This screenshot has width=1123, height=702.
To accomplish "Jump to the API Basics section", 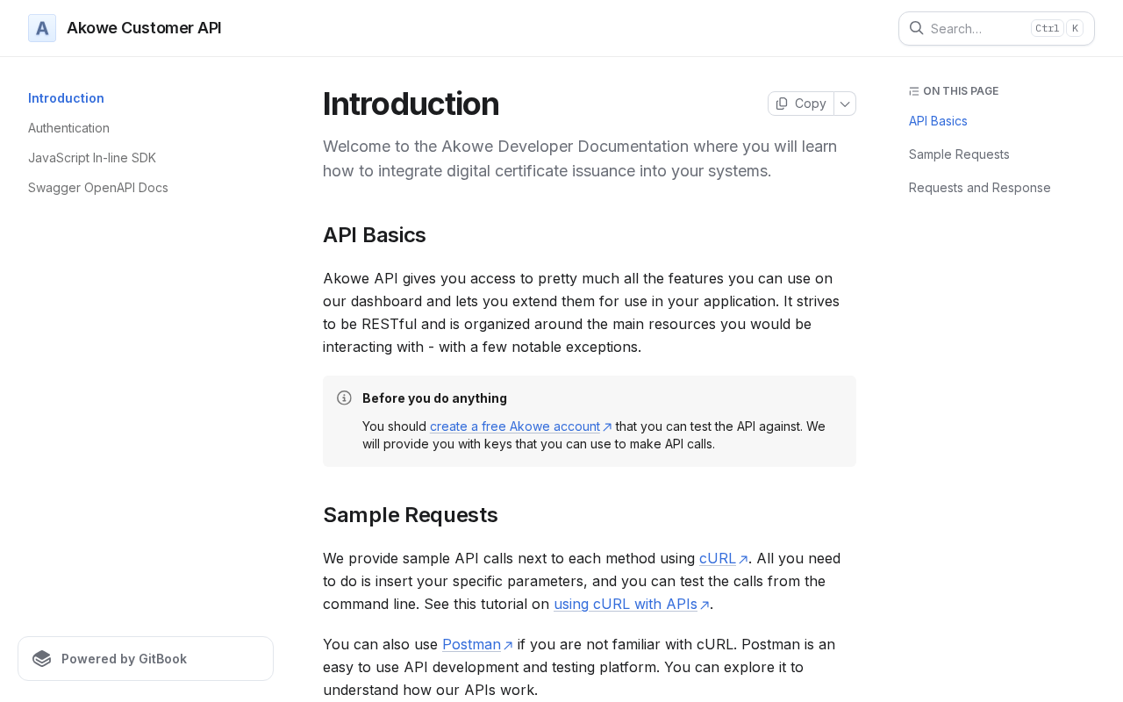I will tap(938, 121).
